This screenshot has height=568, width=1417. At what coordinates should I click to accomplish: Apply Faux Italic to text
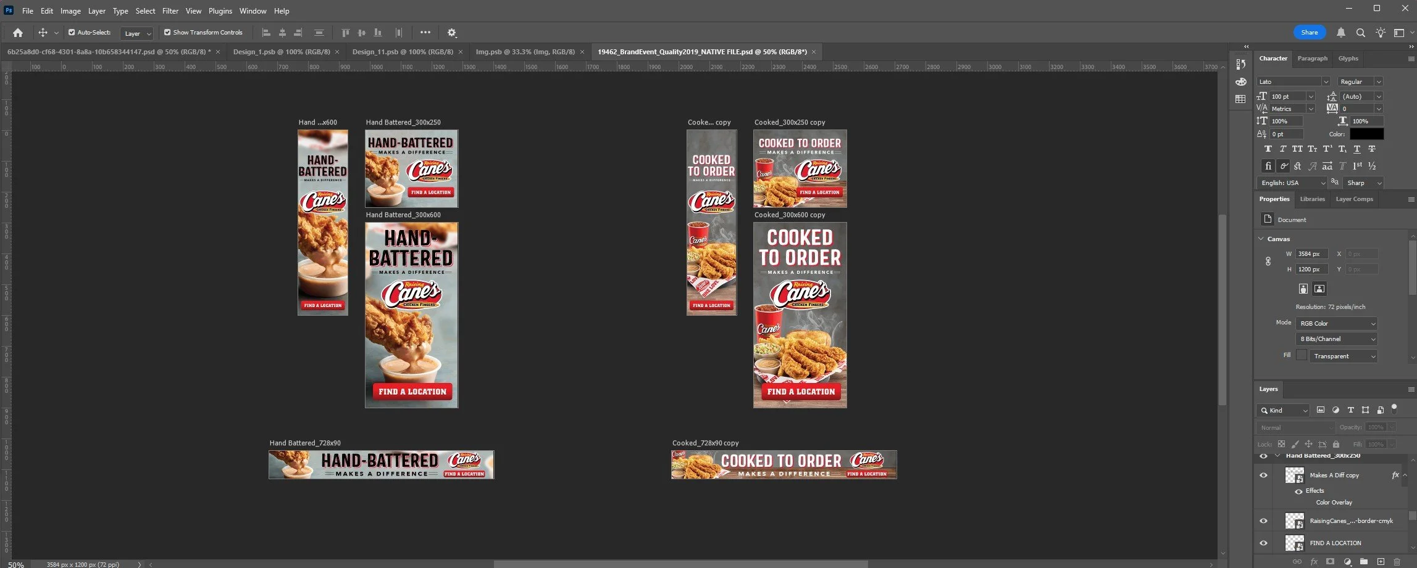pos(1282,149)
